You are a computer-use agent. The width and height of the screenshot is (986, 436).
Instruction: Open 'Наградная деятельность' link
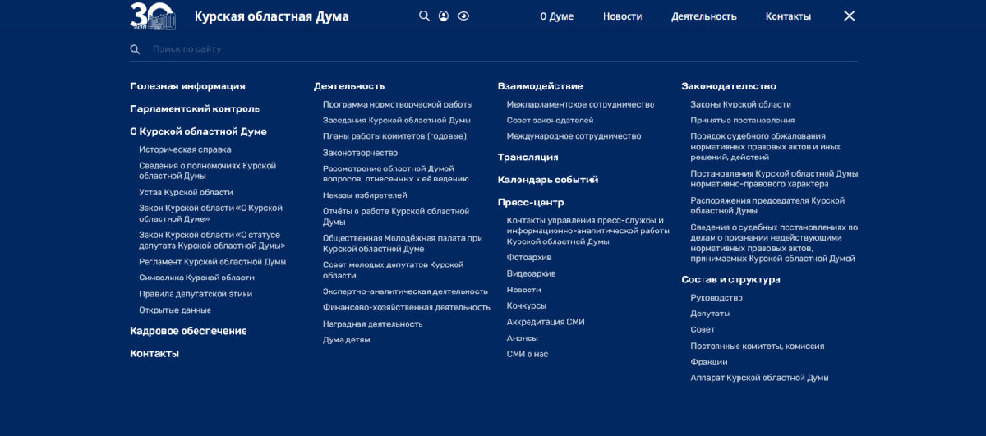(373, 324)
